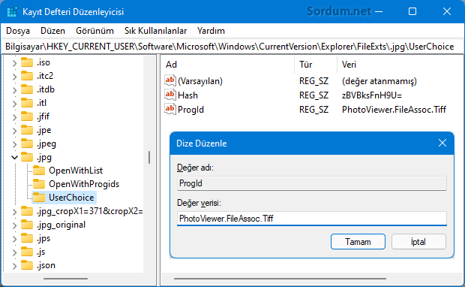Select the UserChoice tree item label

point(71,198)
